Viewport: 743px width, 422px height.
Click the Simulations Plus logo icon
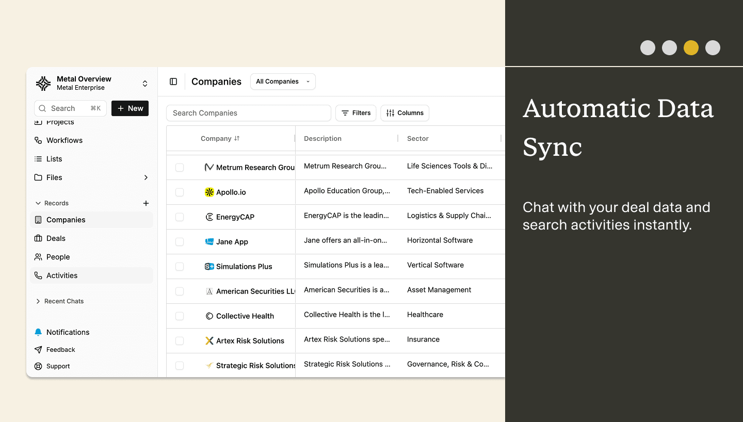[209, 266]
